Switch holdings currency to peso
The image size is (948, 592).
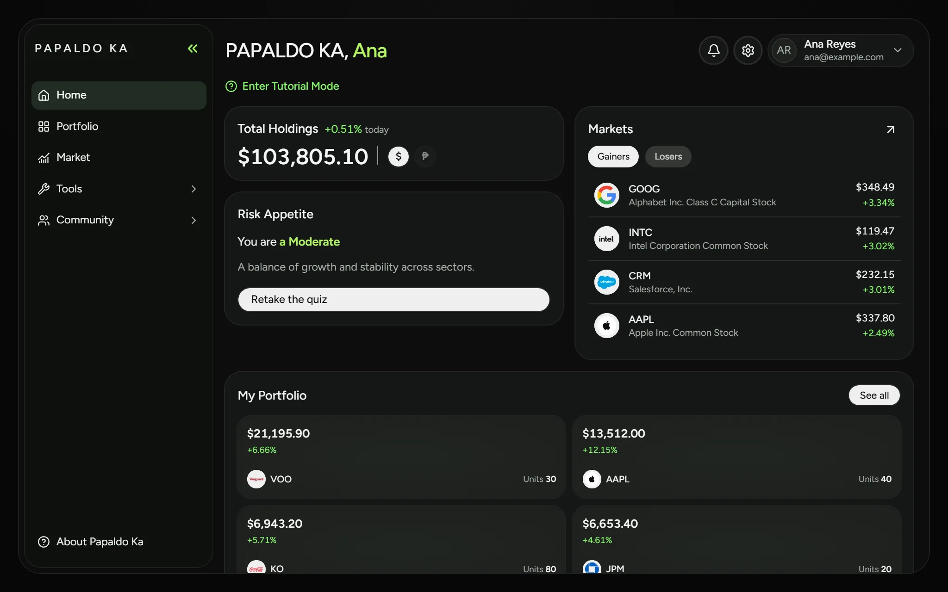425,156
